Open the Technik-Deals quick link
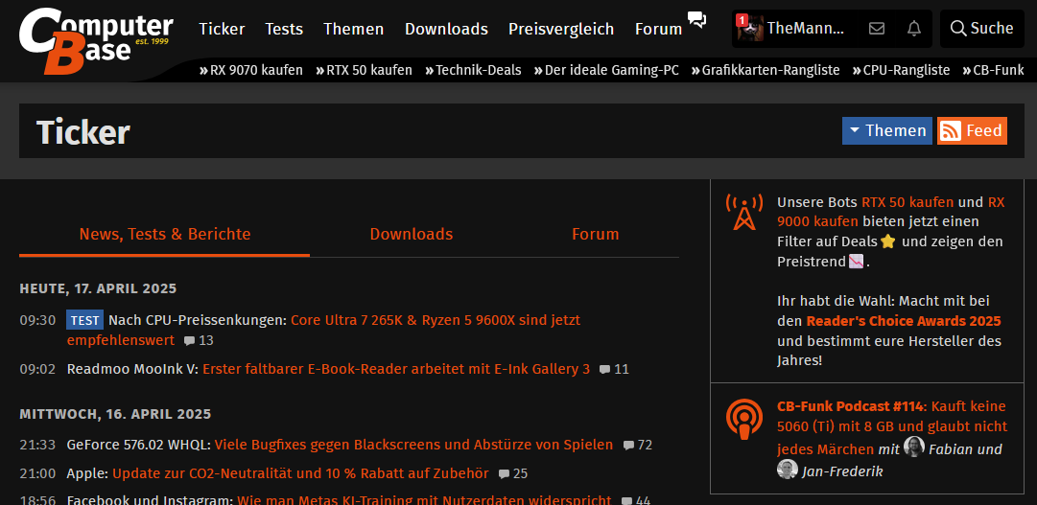Image resolution: width=1037 pixels, height=505 pixels. pos(473,70)
